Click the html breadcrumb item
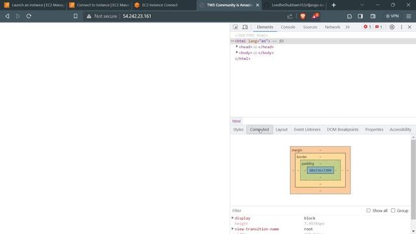Screen dimensions: 416x234 pyautogui.click(x=237, y=122)
